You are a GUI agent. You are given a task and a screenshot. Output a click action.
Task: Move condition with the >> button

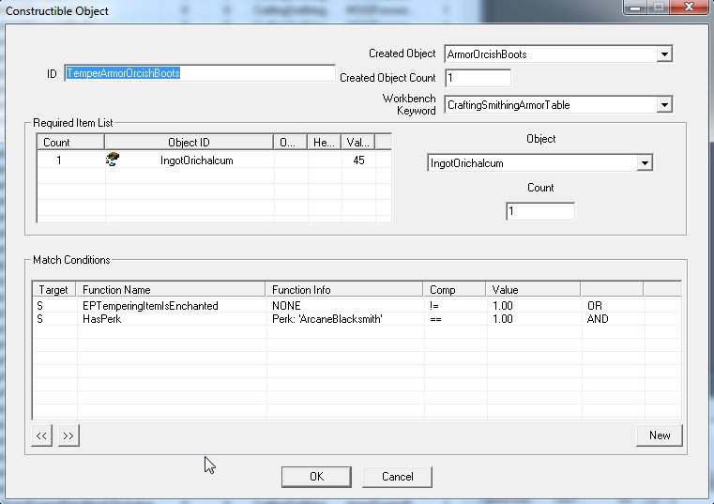pyautogui.click(x=68, y=435)
